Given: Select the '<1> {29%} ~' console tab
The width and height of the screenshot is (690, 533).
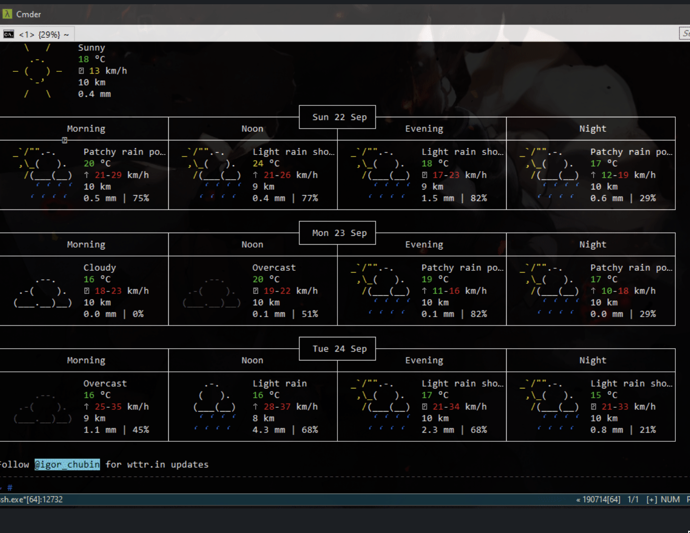Looking at the screenshot, I should pyautogui.click(x=43, y=34).
